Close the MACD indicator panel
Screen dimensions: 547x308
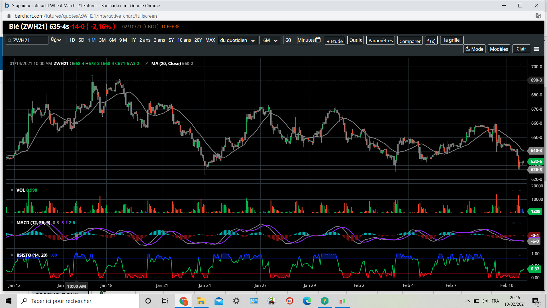point(12,222)
